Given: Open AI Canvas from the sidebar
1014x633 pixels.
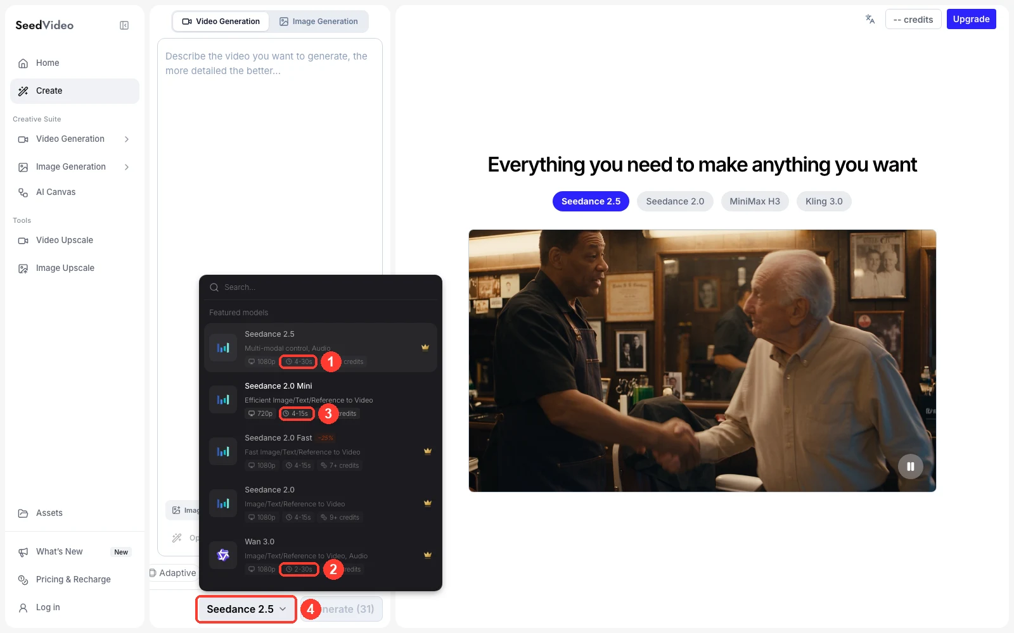Looking at the screenshot, I should point(75,192).
